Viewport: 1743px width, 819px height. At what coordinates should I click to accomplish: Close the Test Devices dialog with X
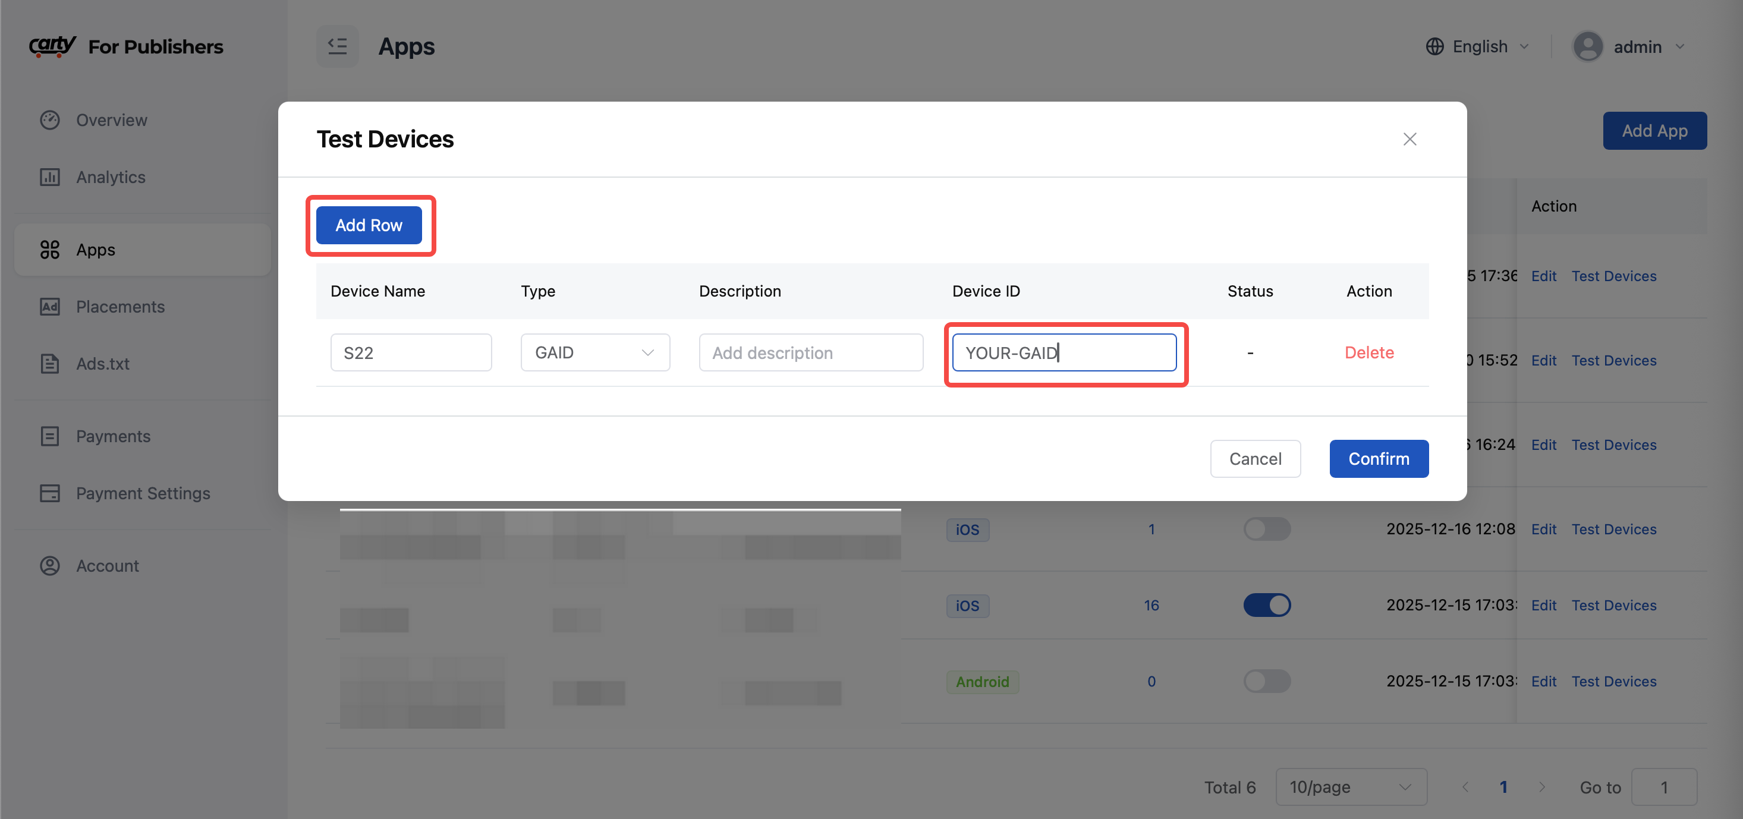(1409, 139)
